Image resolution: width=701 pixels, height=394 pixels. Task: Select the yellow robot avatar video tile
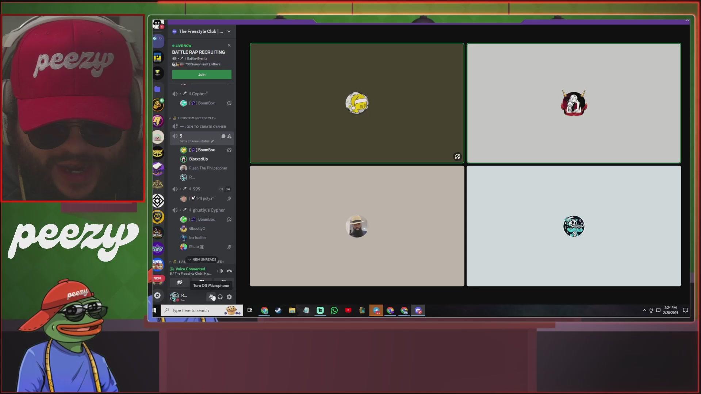click(357, 103)
